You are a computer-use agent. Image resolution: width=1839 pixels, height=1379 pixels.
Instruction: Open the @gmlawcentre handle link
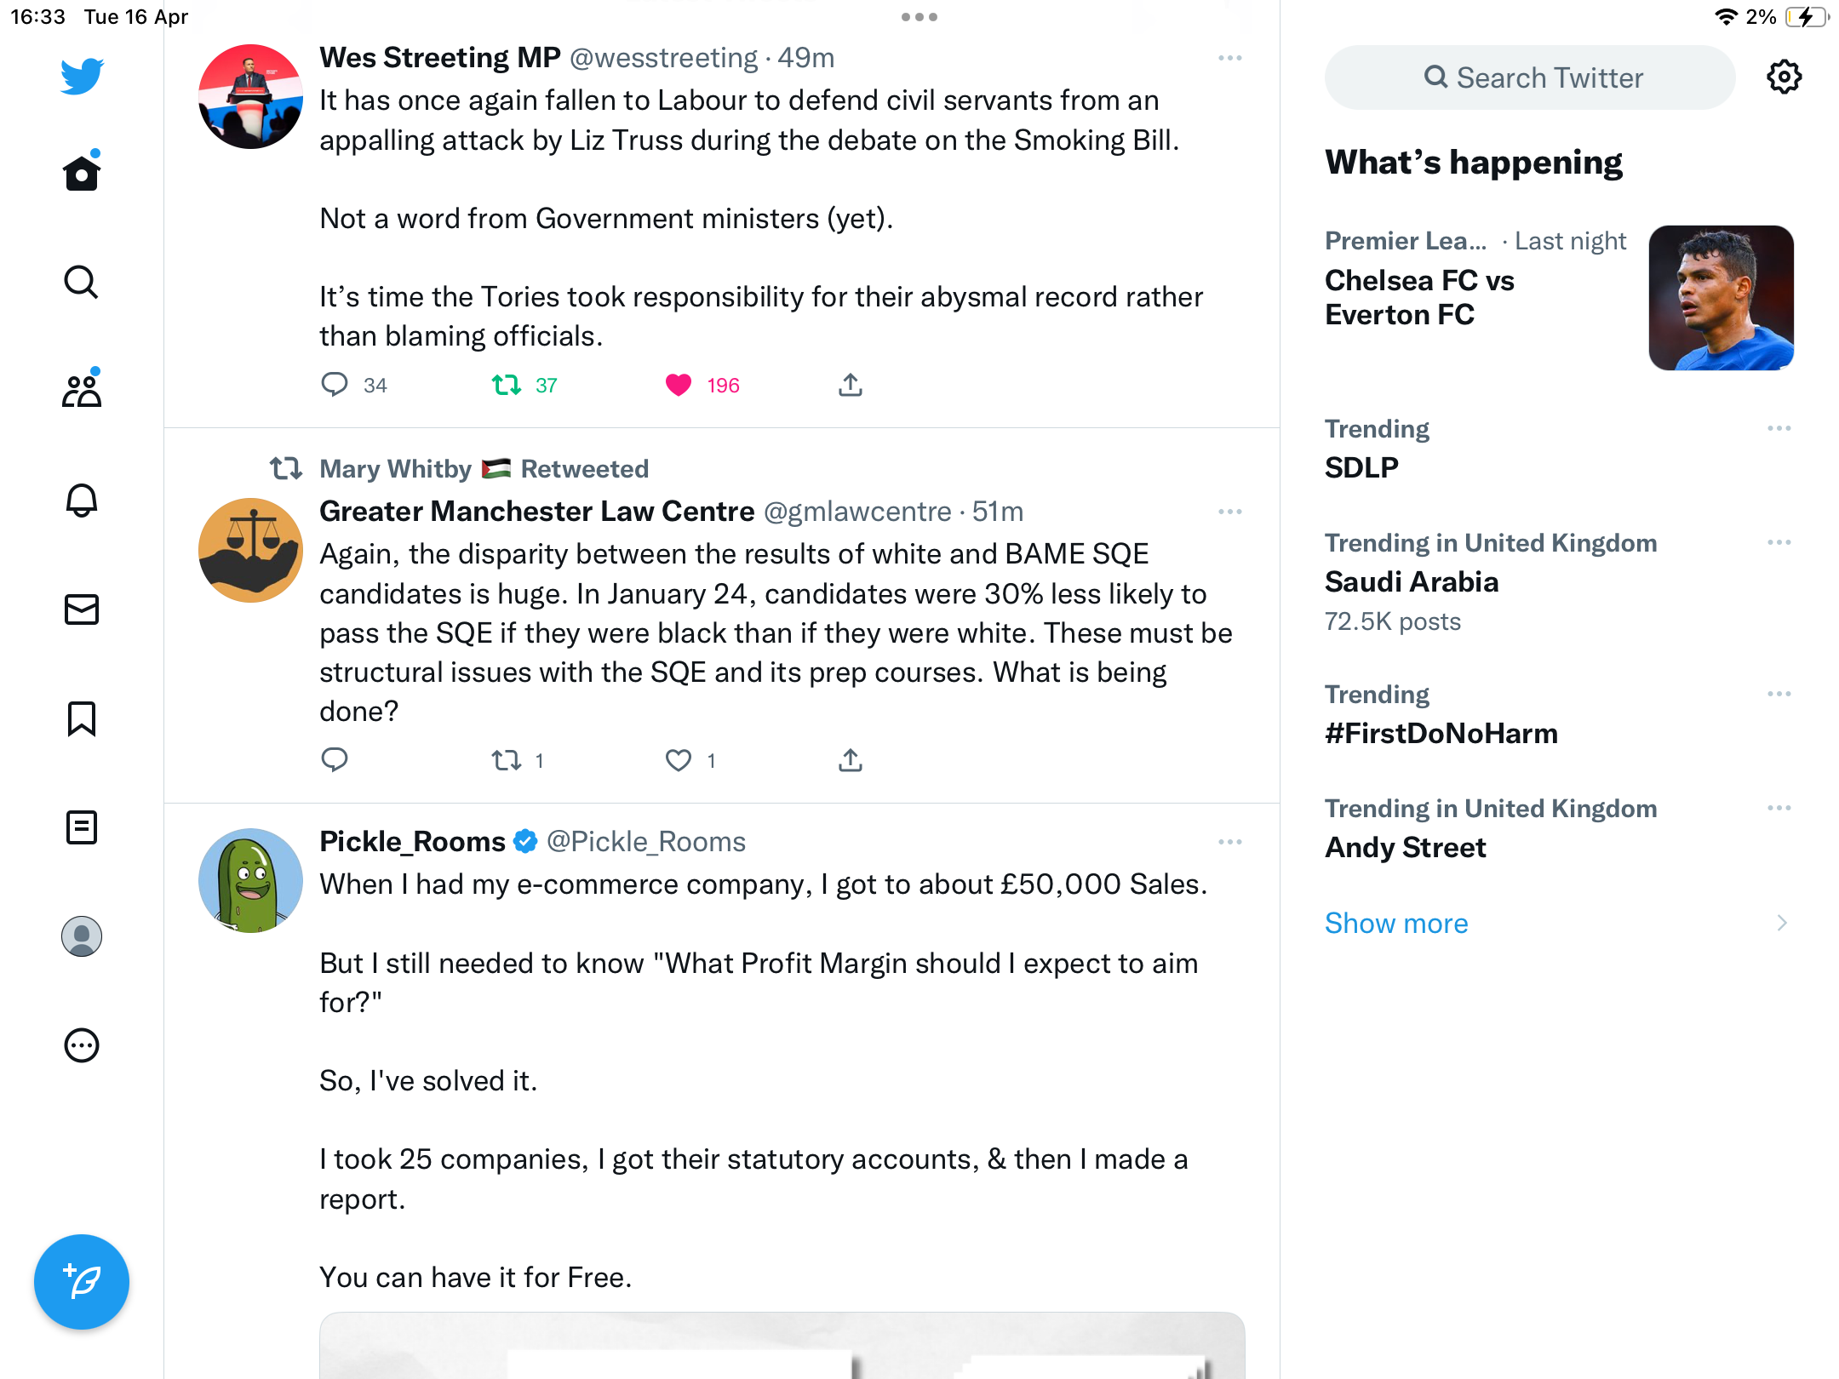857,512
